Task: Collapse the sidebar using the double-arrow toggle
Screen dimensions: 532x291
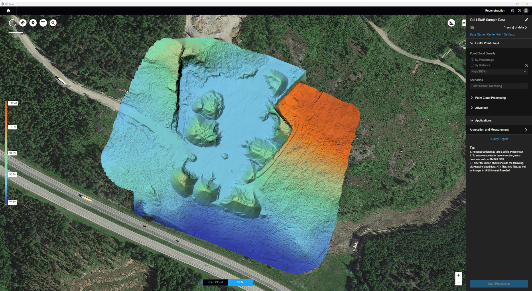Action: 464,23
